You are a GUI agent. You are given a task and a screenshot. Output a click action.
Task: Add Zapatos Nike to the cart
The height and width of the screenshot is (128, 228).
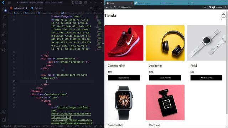(x=124, y=78)
